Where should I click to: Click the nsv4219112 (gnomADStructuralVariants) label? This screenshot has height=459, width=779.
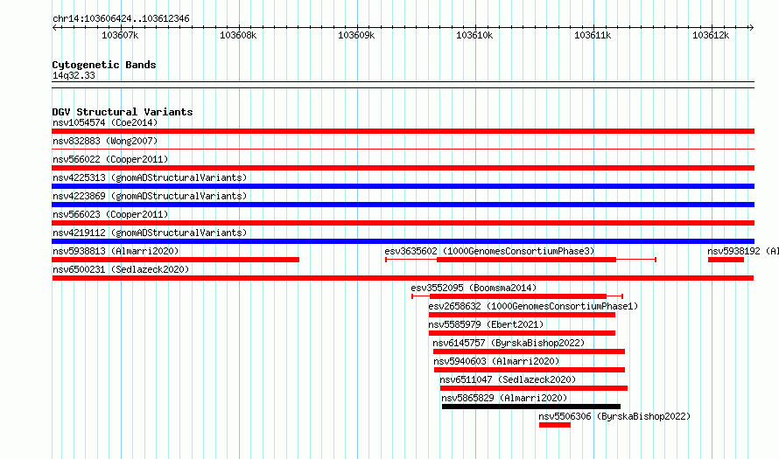150,233
